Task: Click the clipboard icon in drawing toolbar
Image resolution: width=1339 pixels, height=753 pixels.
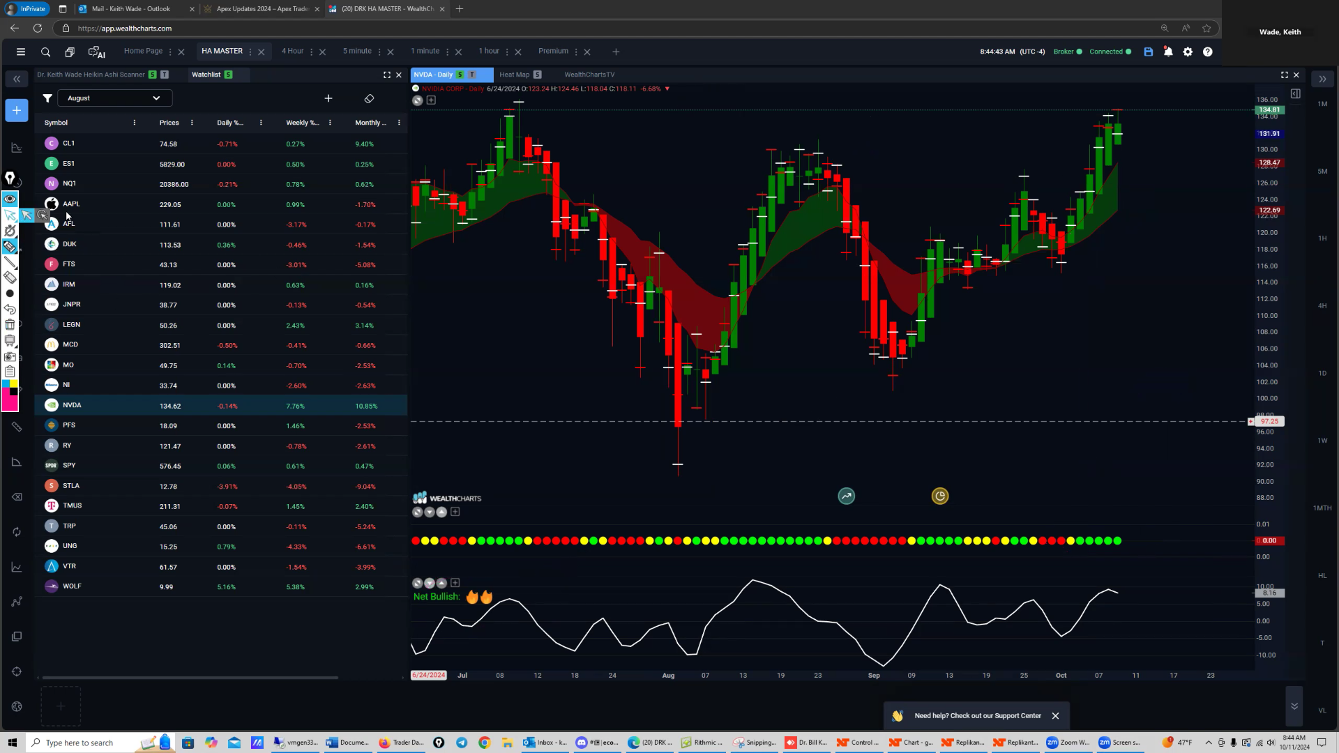Action: point(10,372)
